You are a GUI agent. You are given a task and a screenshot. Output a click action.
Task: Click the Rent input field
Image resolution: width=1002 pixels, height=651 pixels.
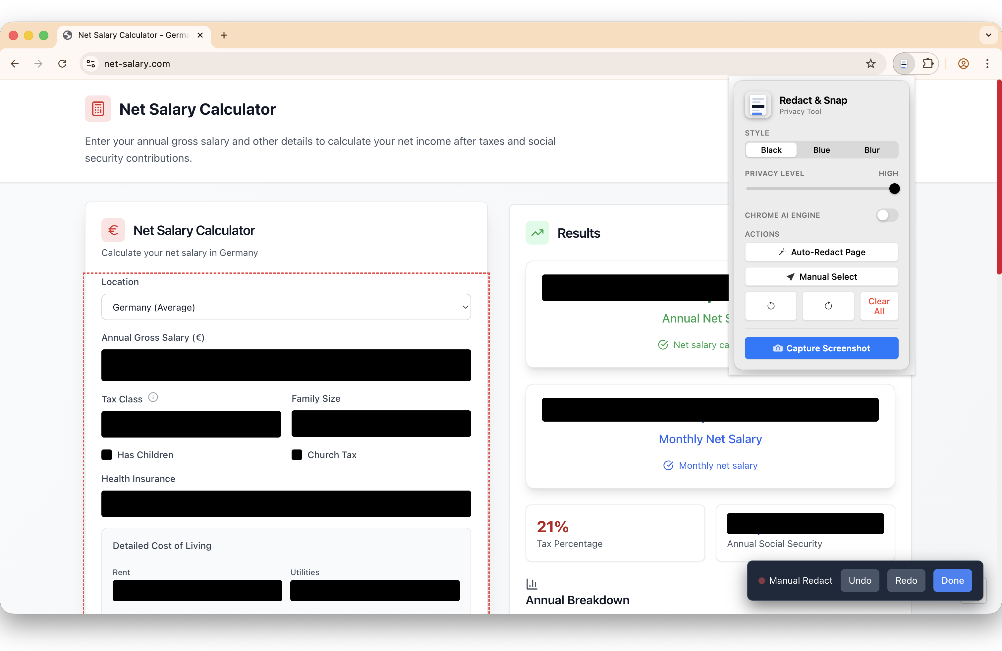197,590
